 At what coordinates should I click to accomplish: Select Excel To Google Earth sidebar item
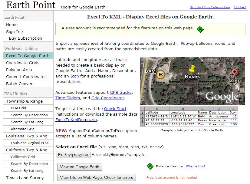(28, 56)
